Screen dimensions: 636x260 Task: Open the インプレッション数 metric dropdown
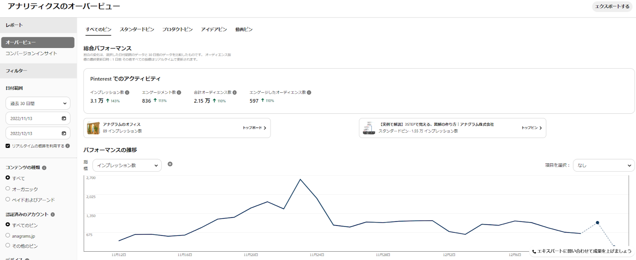(127, 165)
